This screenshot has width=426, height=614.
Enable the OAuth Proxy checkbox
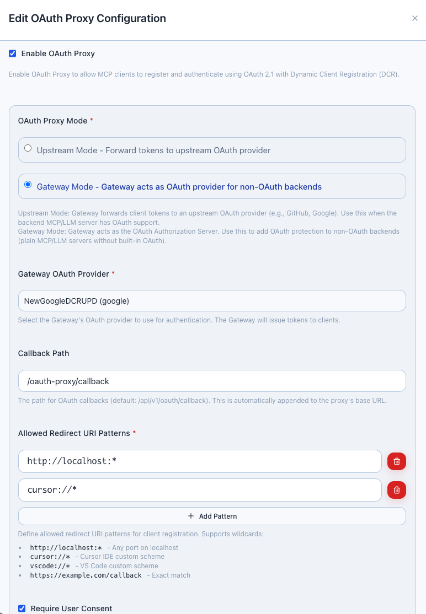pyautogui.click(x=13, y=53)
